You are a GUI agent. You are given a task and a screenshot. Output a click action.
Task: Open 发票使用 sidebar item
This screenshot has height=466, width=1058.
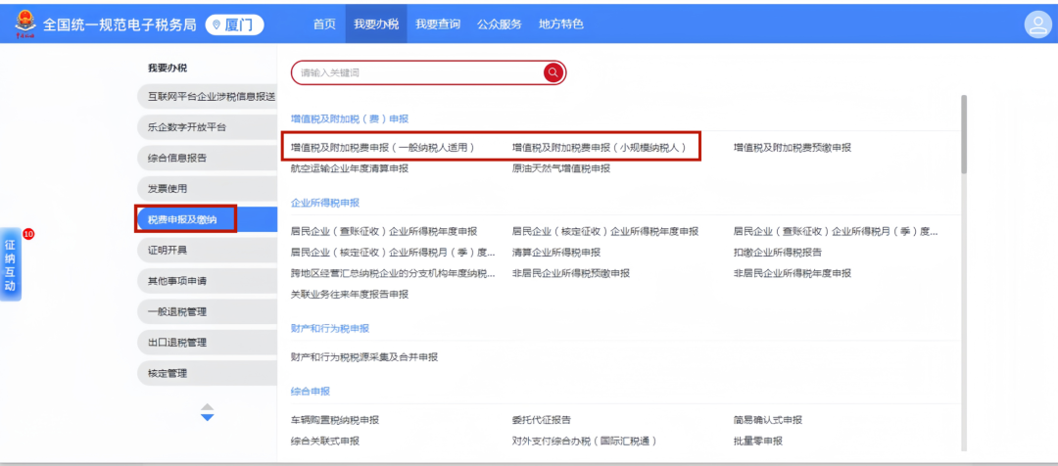tap(206, 188)
